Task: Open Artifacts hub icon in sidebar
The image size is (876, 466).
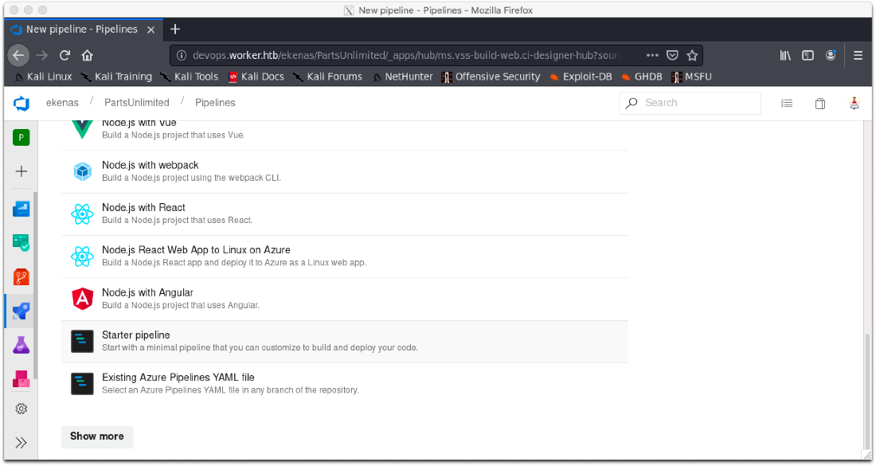Action: pos(22,379)
